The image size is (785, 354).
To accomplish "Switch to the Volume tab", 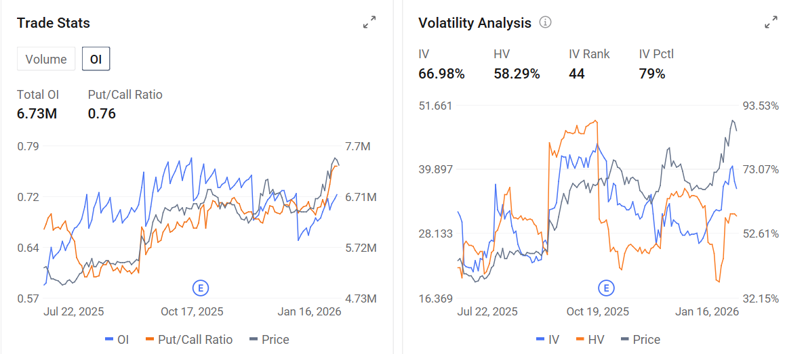I will (46, 59).
